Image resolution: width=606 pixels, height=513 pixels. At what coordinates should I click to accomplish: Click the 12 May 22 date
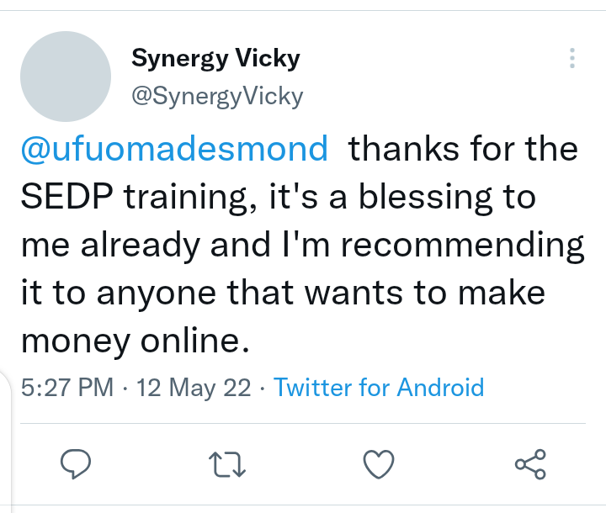(194, 388)
